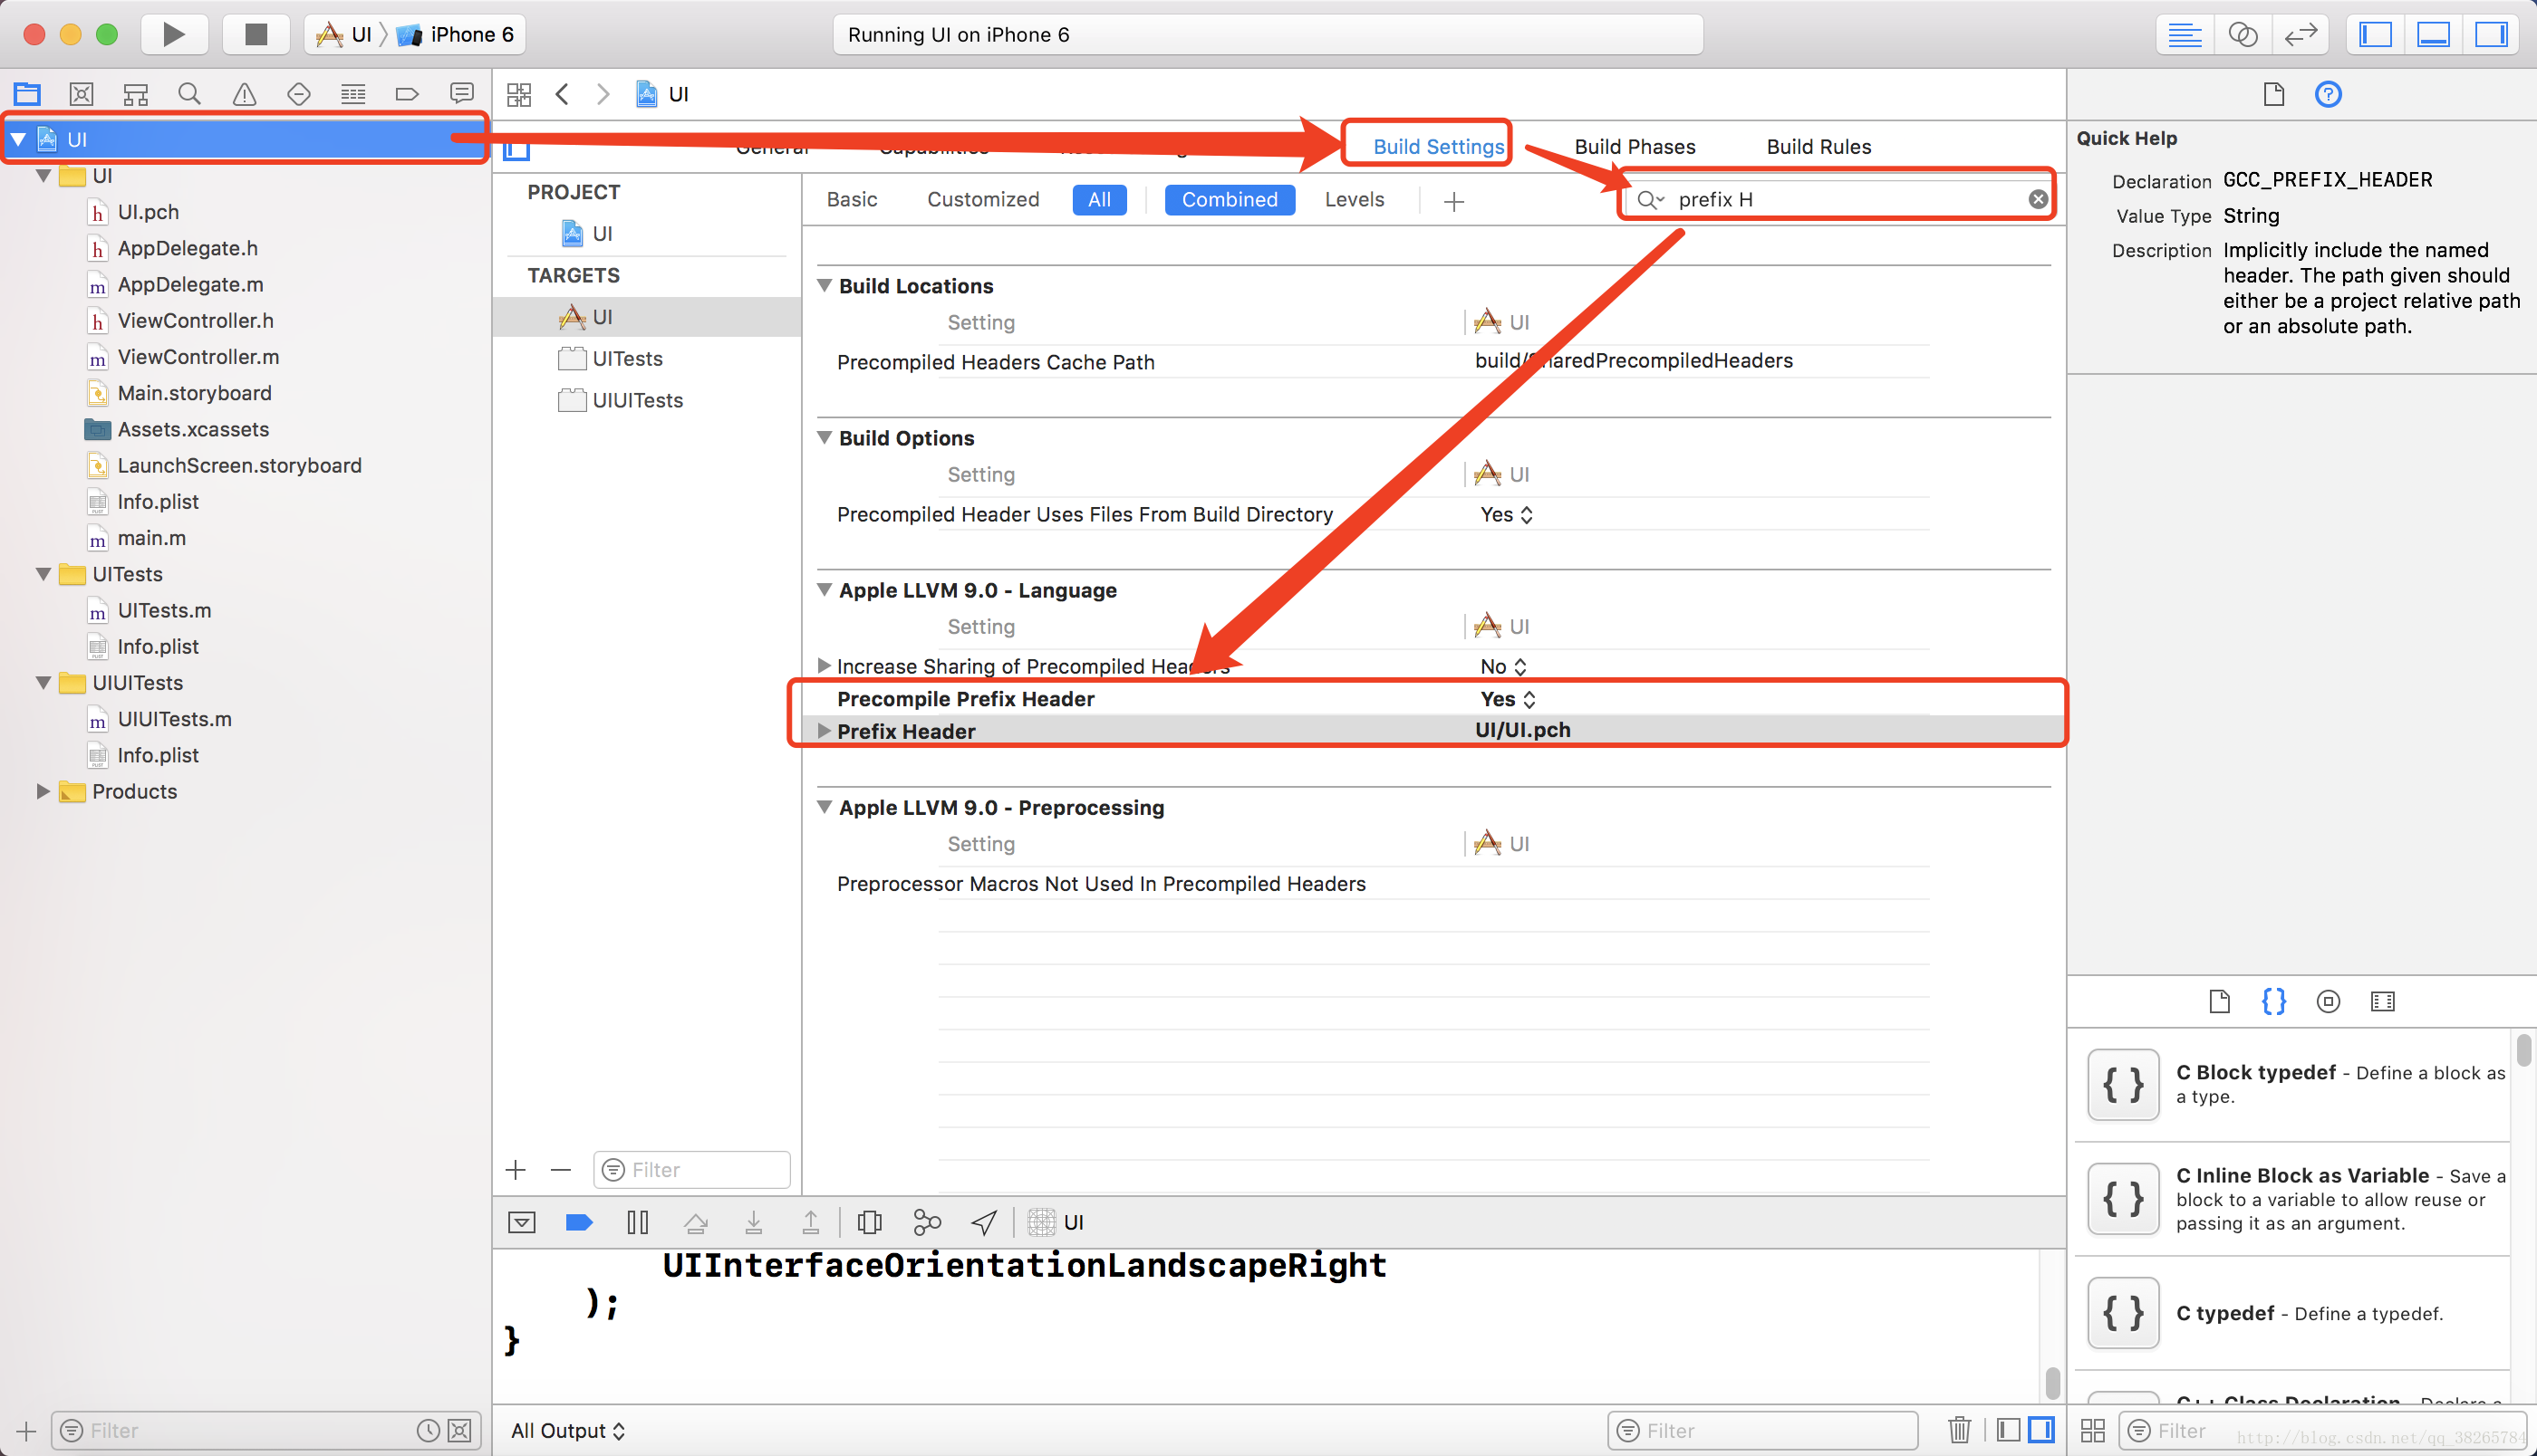
Task: Show the Standard editor
Action: point(2185,34)
